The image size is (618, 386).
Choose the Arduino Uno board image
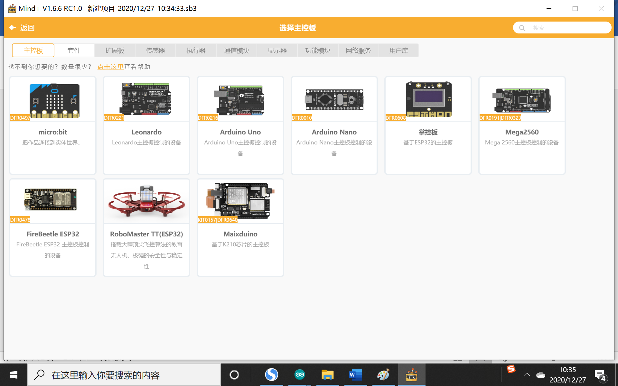click(x=240, y=100)
